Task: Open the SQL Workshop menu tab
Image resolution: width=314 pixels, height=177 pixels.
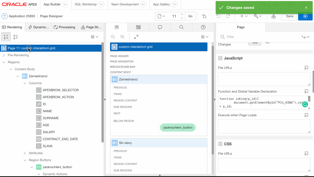Action: [x=89, y=4]
